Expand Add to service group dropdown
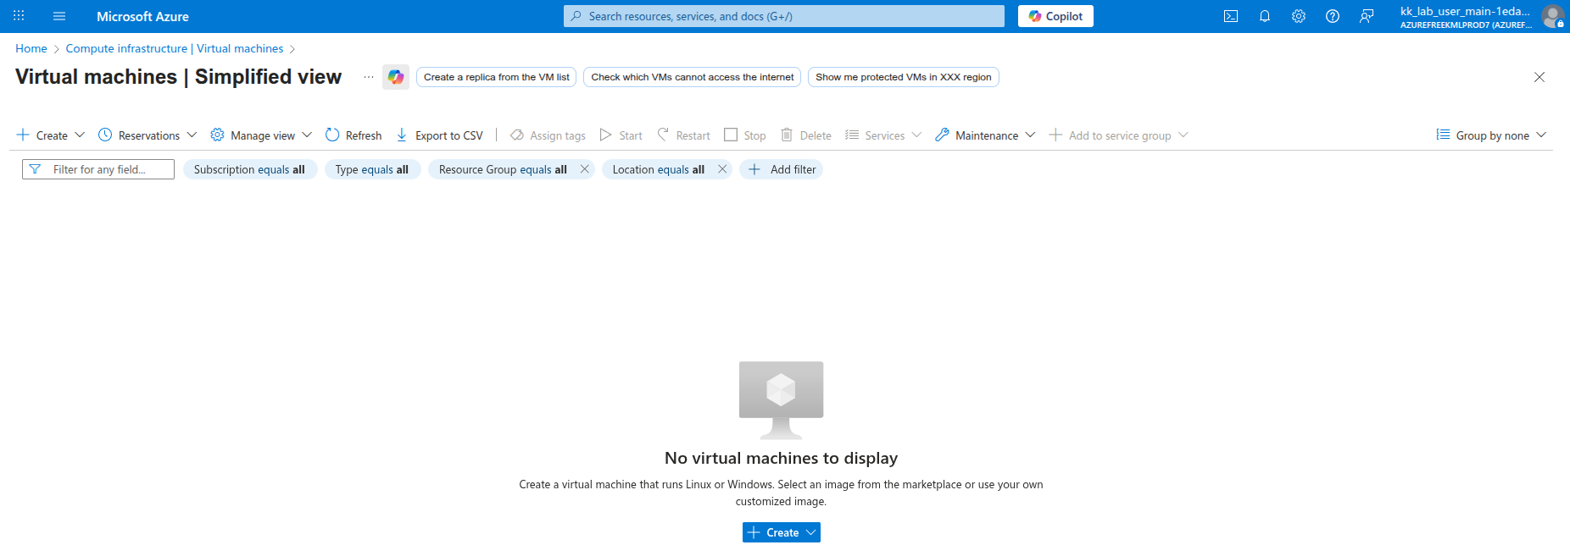This screenshot has height=545, width=1570. 1118,135
